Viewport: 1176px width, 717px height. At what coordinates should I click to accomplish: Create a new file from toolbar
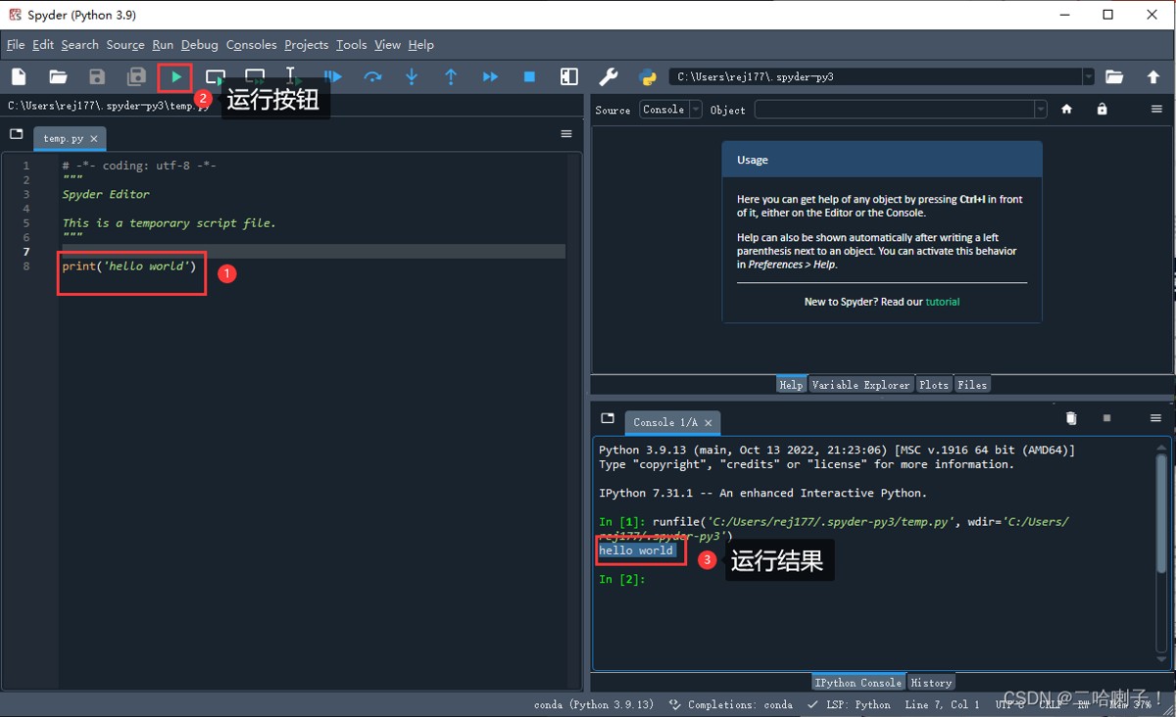point(19,76)
